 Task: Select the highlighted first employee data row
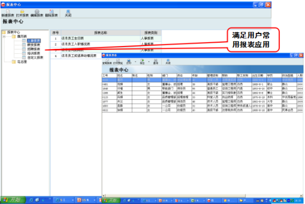coord(203,80)
